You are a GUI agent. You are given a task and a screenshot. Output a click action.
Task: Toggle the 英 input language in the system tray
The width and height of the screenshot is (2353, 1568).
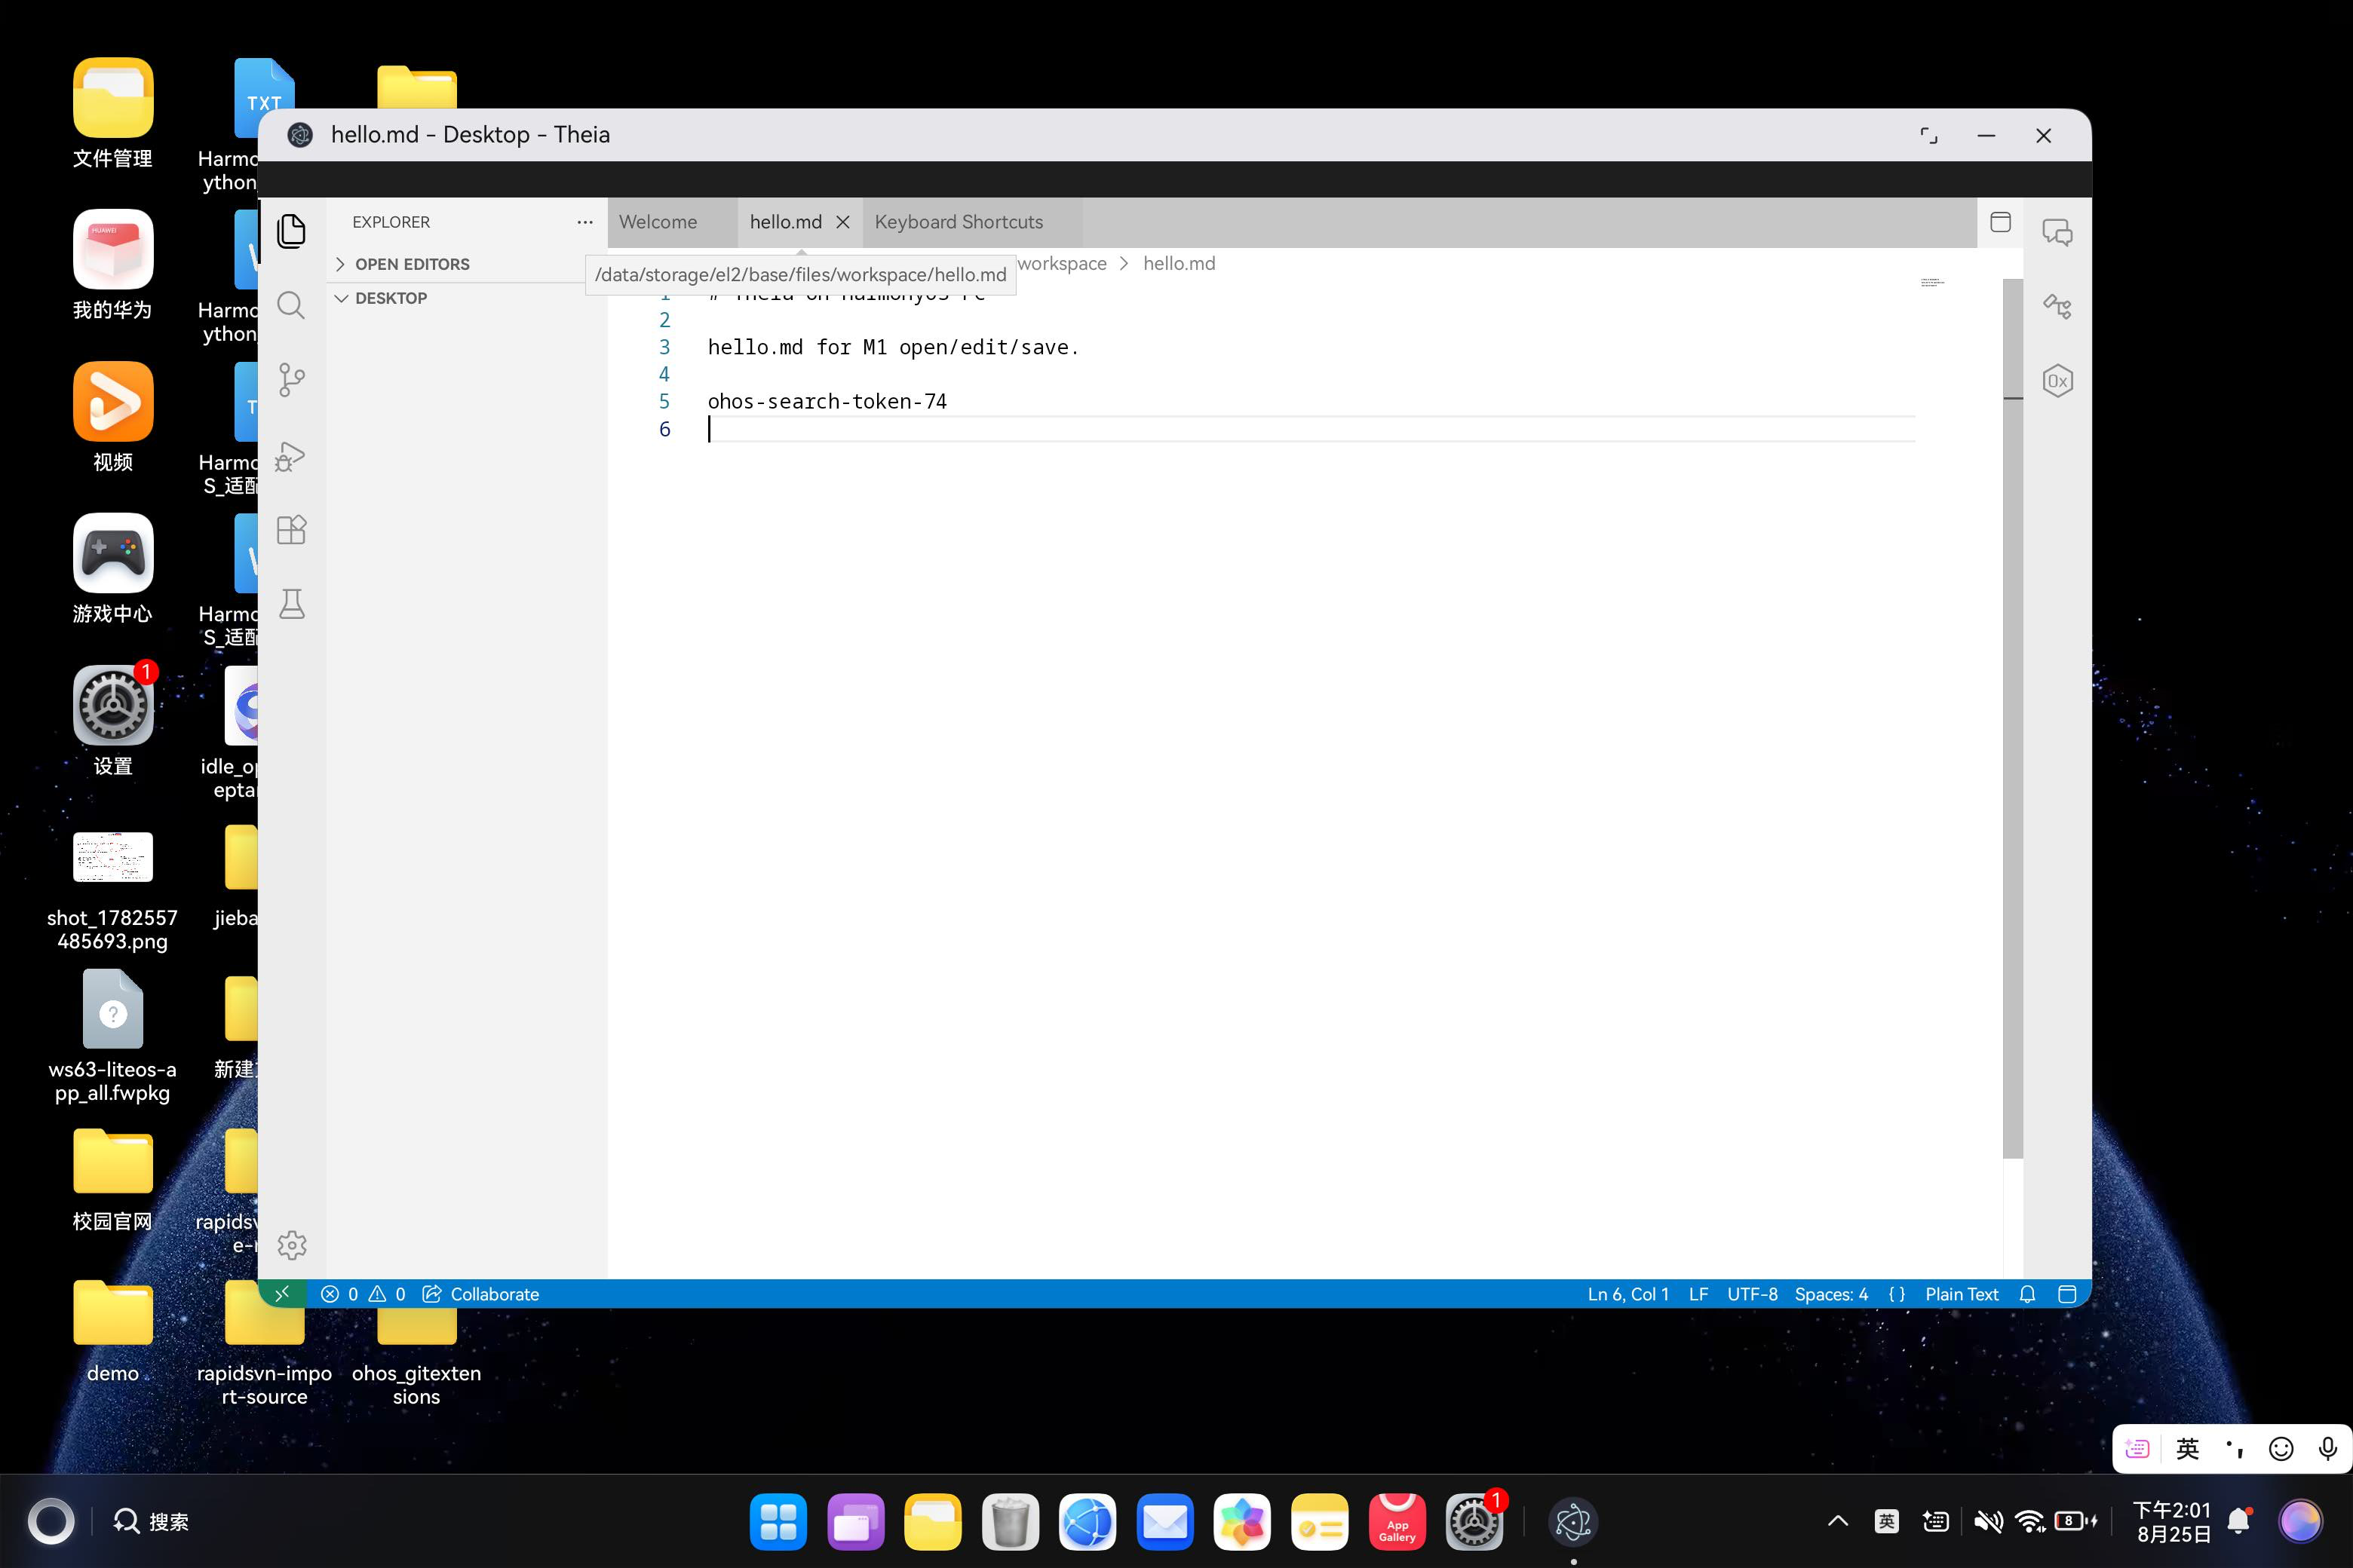[x=1886, y=1521]
